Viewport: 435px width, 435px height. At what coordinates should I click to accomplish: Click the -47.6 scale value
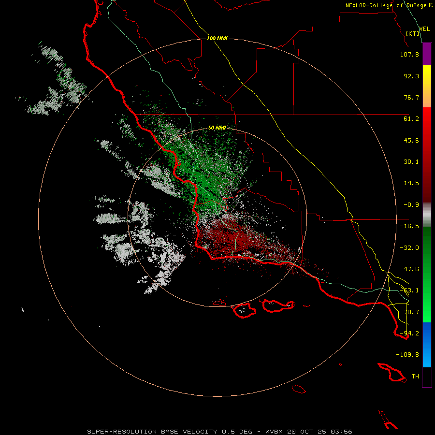409,269
